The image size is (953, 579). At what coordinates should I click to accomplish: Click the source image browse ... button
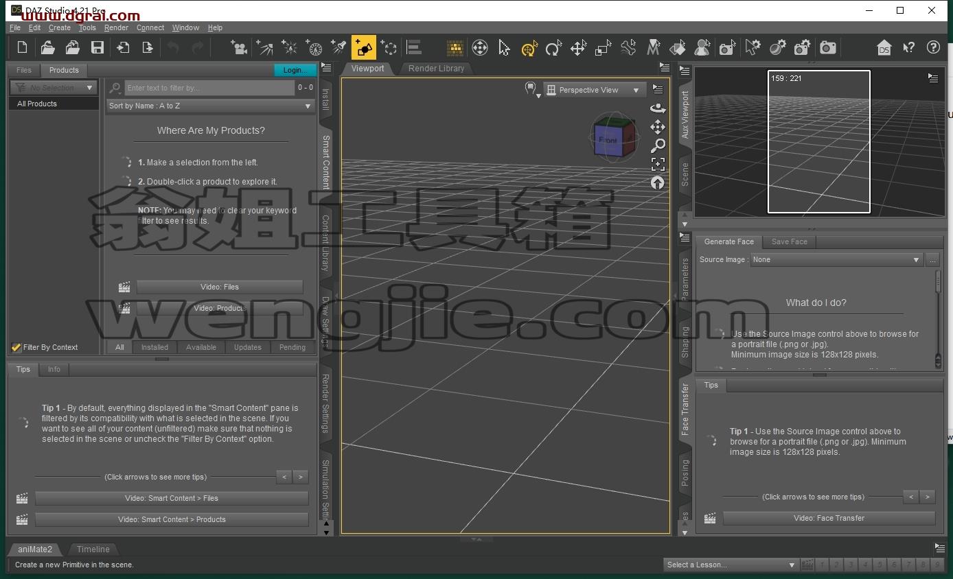tap(932, 259)
